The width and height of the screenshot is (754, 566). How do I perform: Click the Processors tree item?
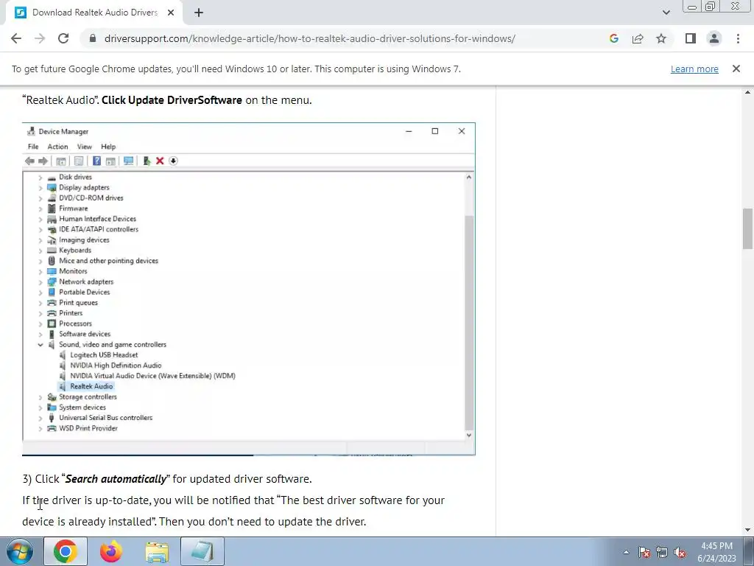[75, 324]
